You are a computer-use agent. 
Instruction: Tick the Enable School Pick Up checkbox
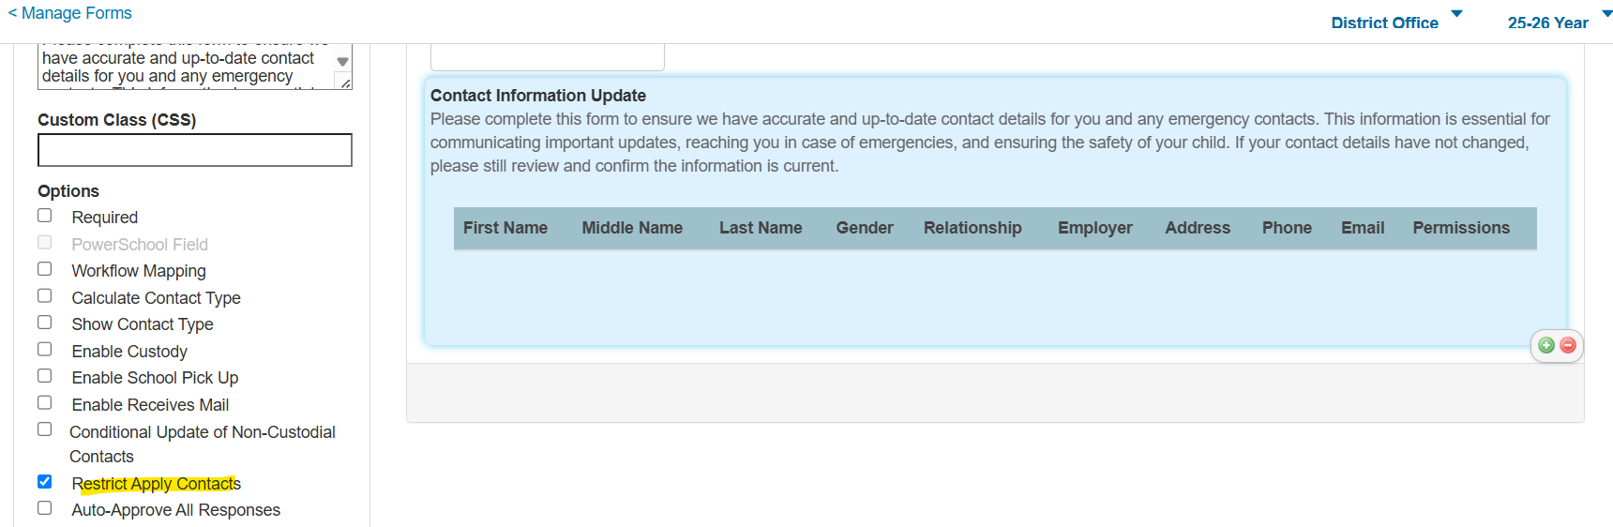pyautogui.click(x=45, y=376)
